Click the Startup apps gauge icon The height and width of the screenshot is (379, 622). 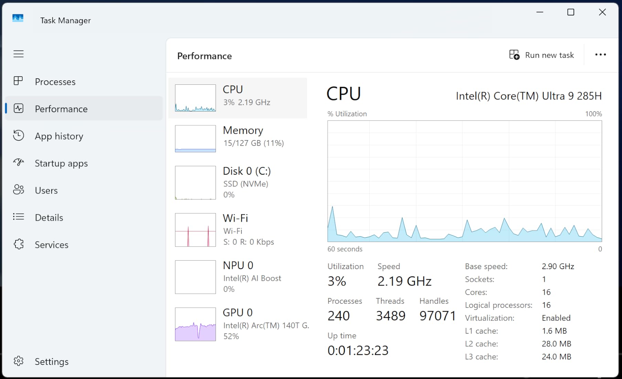pyautogui.click(x=19, y=162)
